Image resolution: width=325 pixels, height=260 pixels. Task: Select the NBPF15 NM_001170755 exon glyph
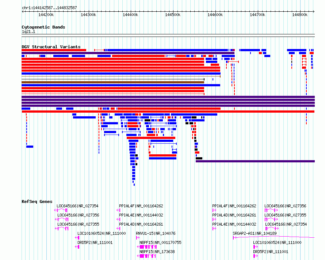point(147,247)
